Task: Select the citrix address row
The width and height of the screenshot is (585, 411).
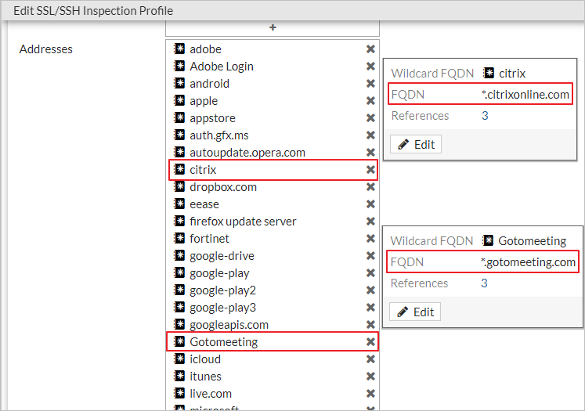Action: 273,170
